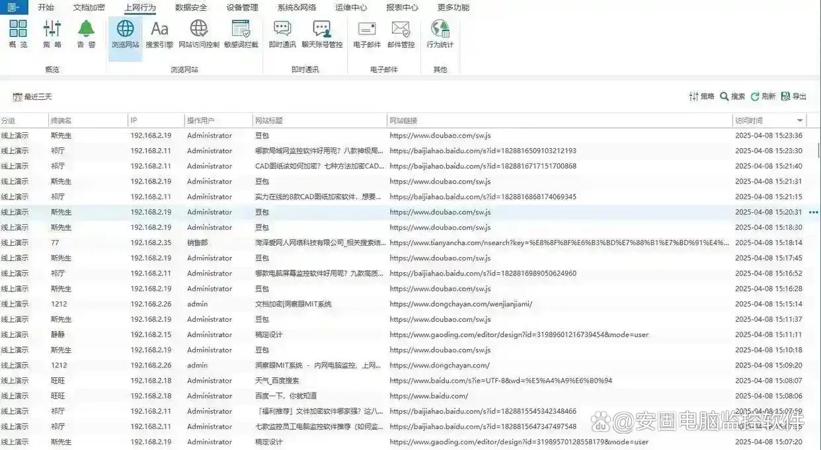Click the 搜索 magnifier button
This screenshot has height=450, width=821.
732,96
